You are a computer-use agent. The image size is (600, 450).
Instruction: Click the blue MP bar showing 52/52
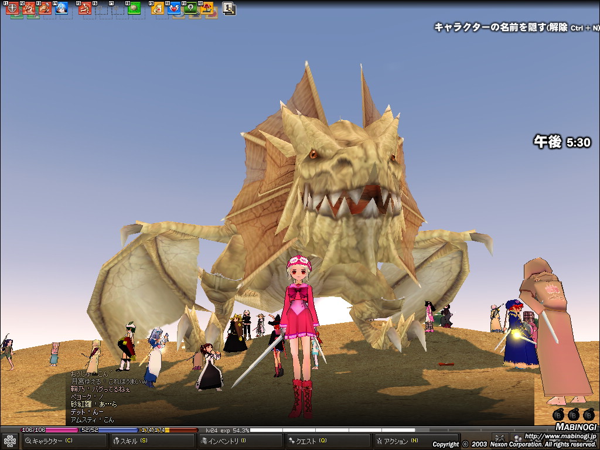point(109,430)
